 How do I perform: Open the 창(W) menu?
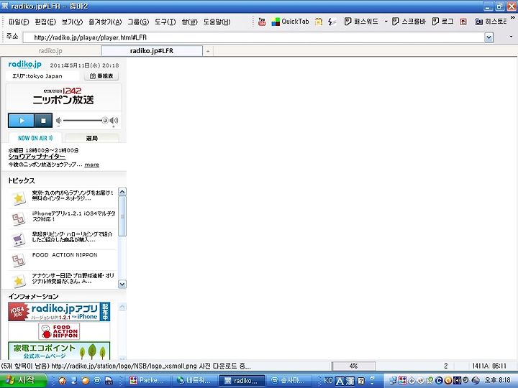(x=189, y=22)
